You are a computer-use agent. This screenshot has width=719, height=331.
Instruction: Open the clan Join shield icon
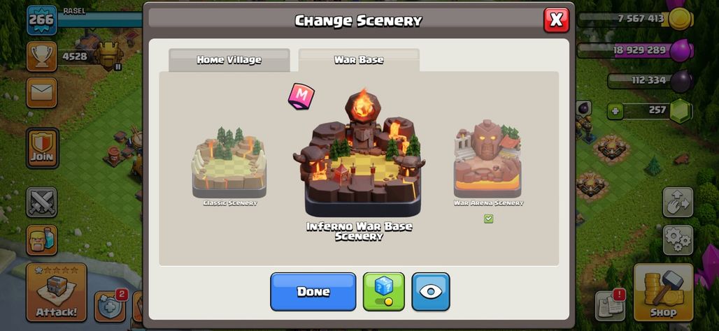coord(42,148)
